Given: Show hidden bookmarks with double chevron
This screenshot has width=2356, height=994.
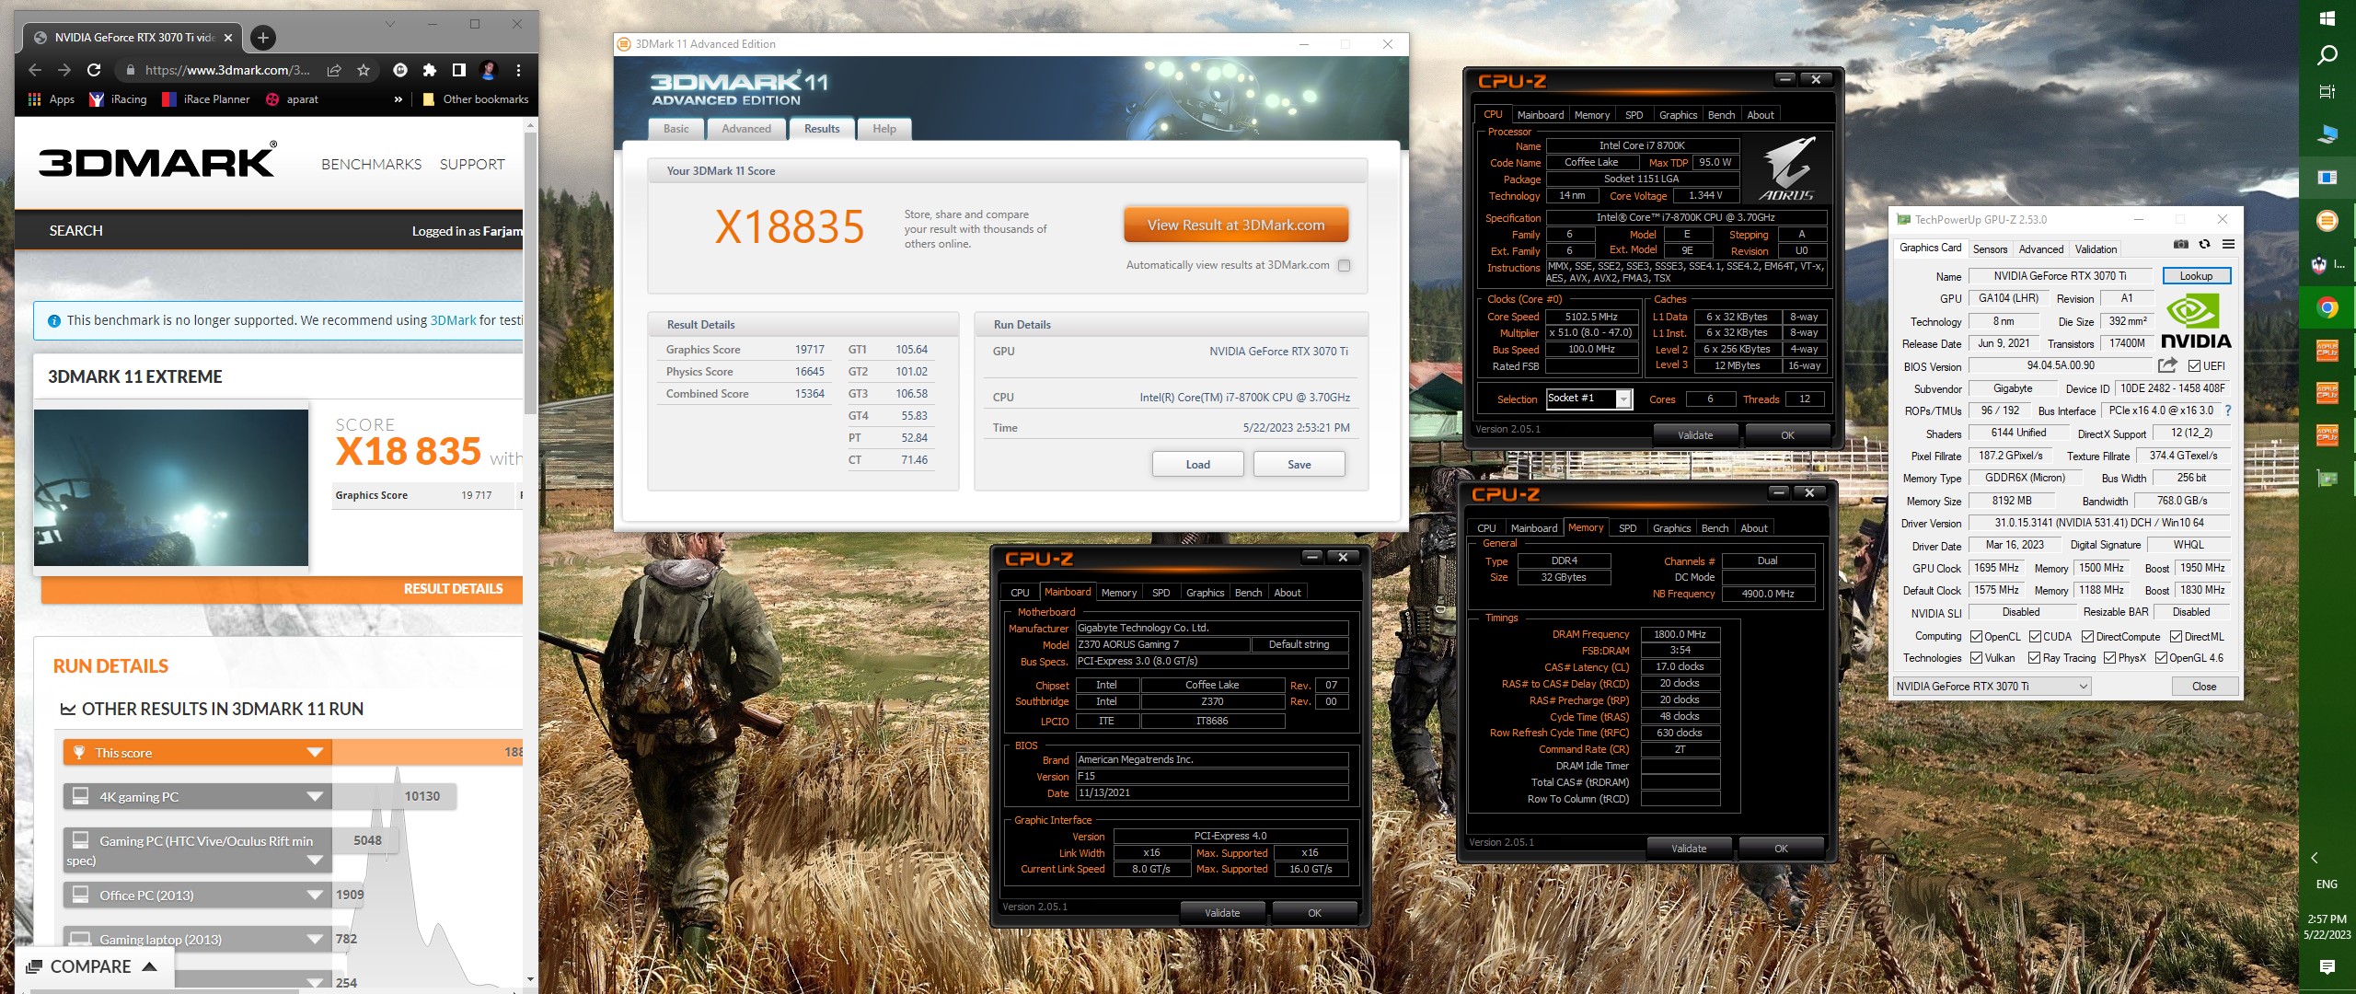Looking at the screenshot, I should tap(398, 99).
